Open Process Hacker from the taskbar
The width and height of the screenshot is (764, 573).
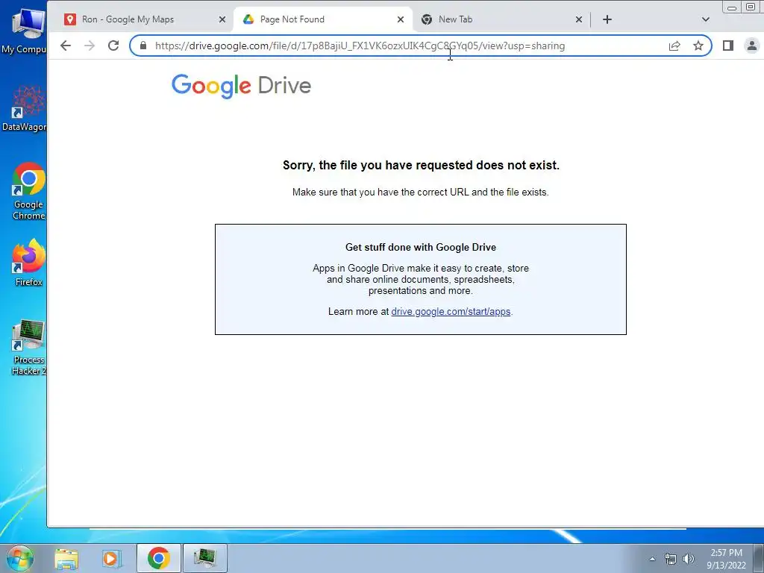[205, 558]
